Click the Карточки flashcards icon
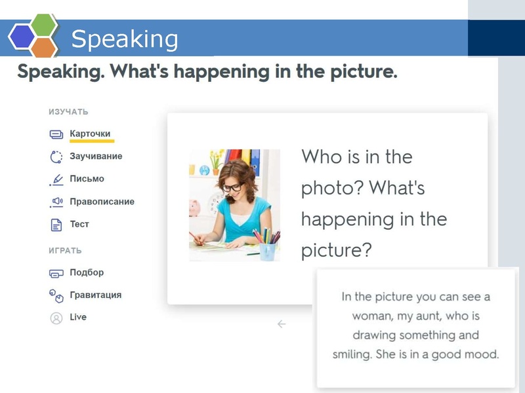Screen dimensions: 525x393 pyautogui.click(x=56, y=134)
